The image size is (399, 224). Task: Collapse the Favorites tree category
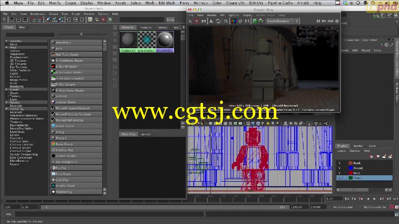coord(6,41)
